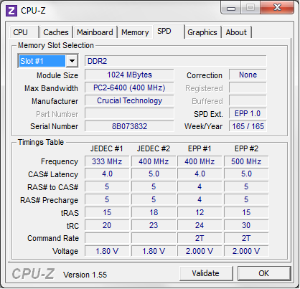Close the CPU-Z window
The width and height of the screenshot is (300, 289).
click(x=277, y=8)
